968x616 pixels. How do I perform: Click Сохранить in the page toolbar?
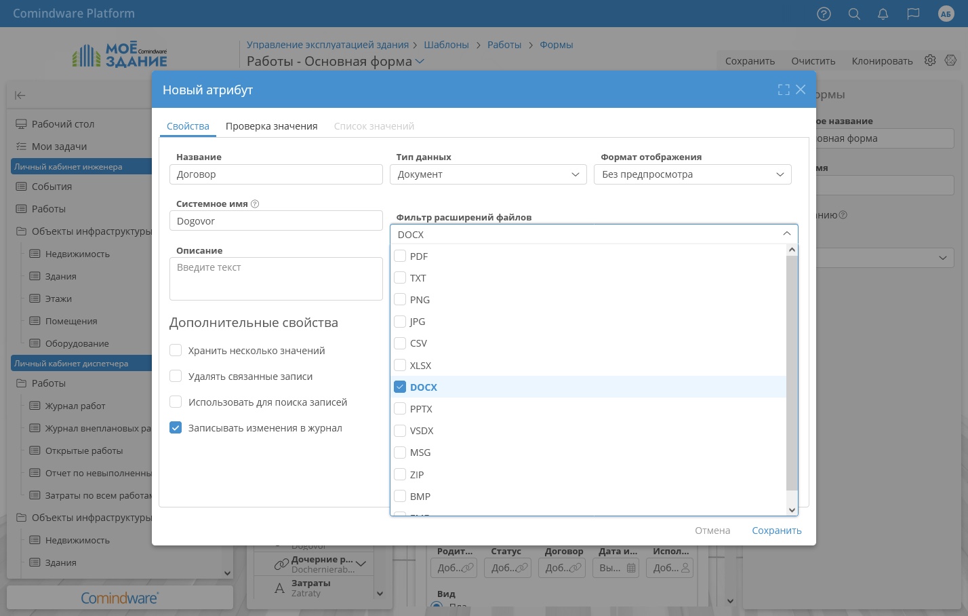click(x=750, y=61)
